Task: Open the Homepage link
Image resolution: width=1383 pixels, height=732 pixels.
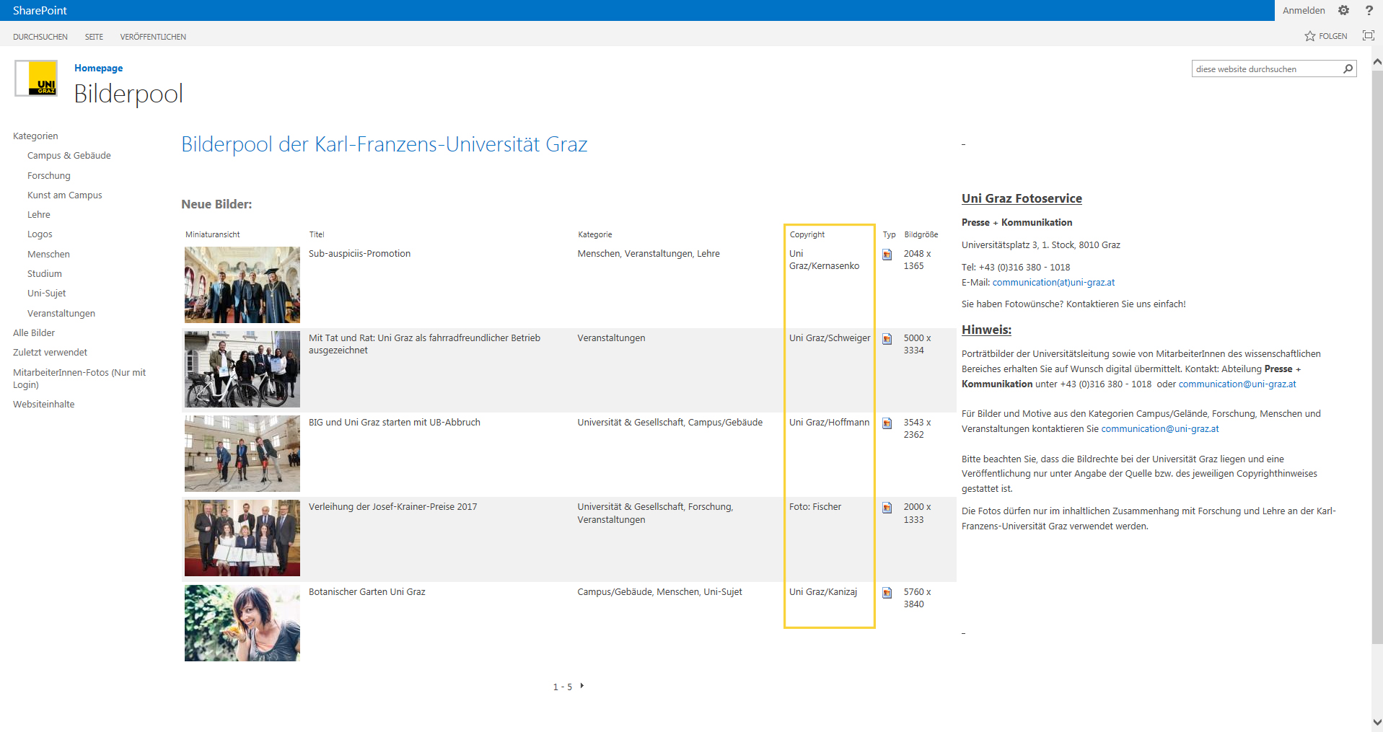Action: [98, 68]
